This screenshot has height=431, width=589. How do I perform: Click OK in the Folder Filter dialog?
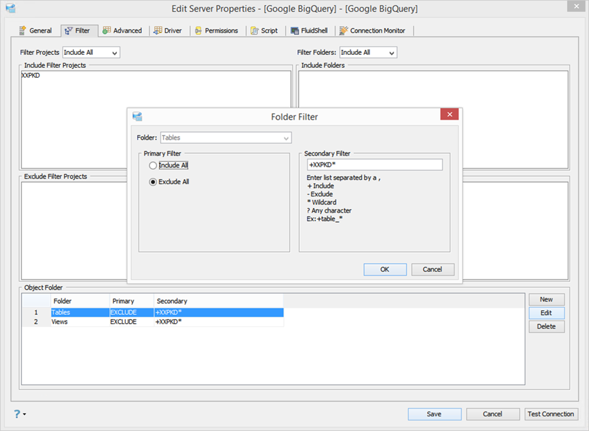point(385,269)
